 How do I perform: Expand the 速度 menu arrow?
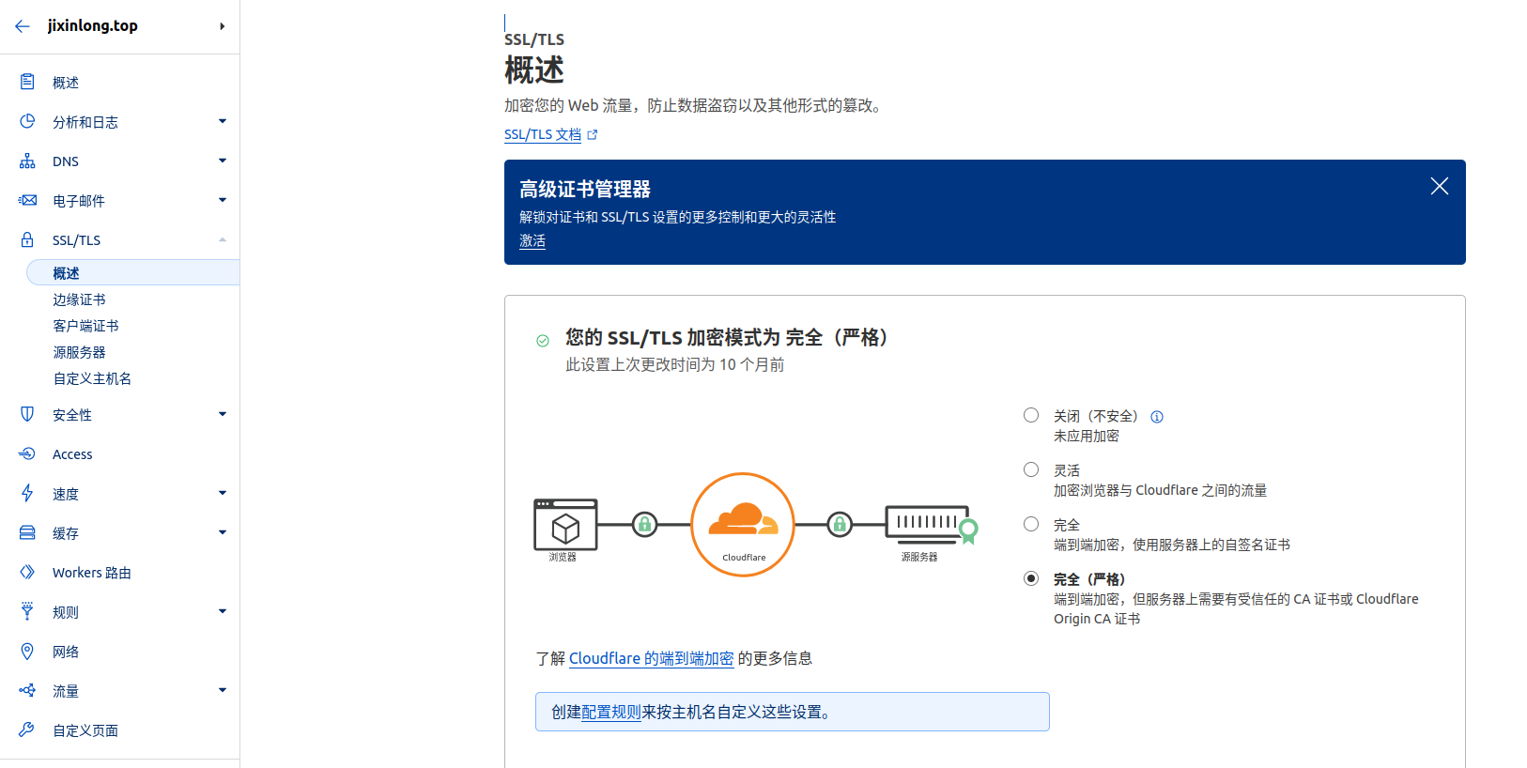coord(223,493)
